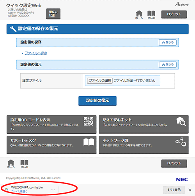
Task: Click the Aterm WG2600HP4 device name text
Action: (x=21, y=13)
